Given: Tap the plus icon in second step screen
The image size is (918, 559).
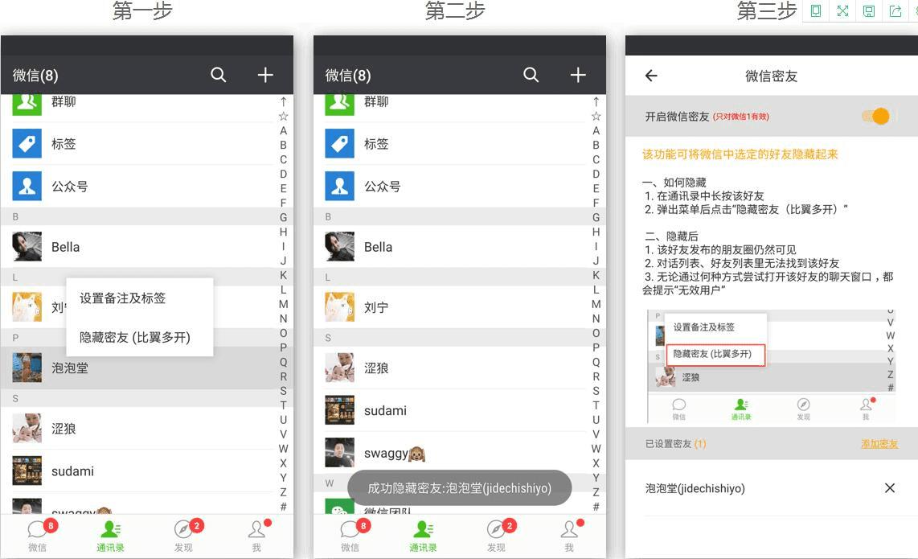Looking at the screenshot, I should pos(578,75).
